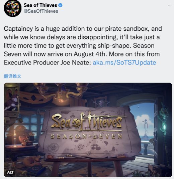Open the three-dot more options menu

170,5
